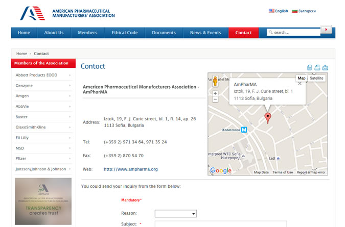Click the phone number 971 34 64

pos(133,142)
